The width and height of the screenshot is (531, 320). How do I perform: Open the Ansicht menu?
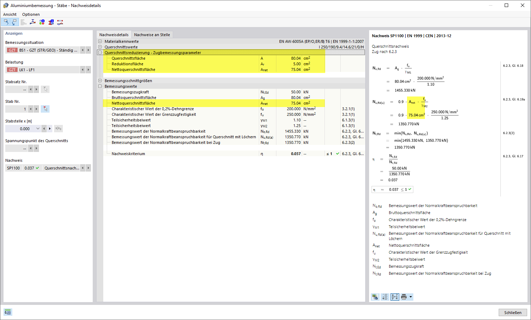[x=10, y=14]
